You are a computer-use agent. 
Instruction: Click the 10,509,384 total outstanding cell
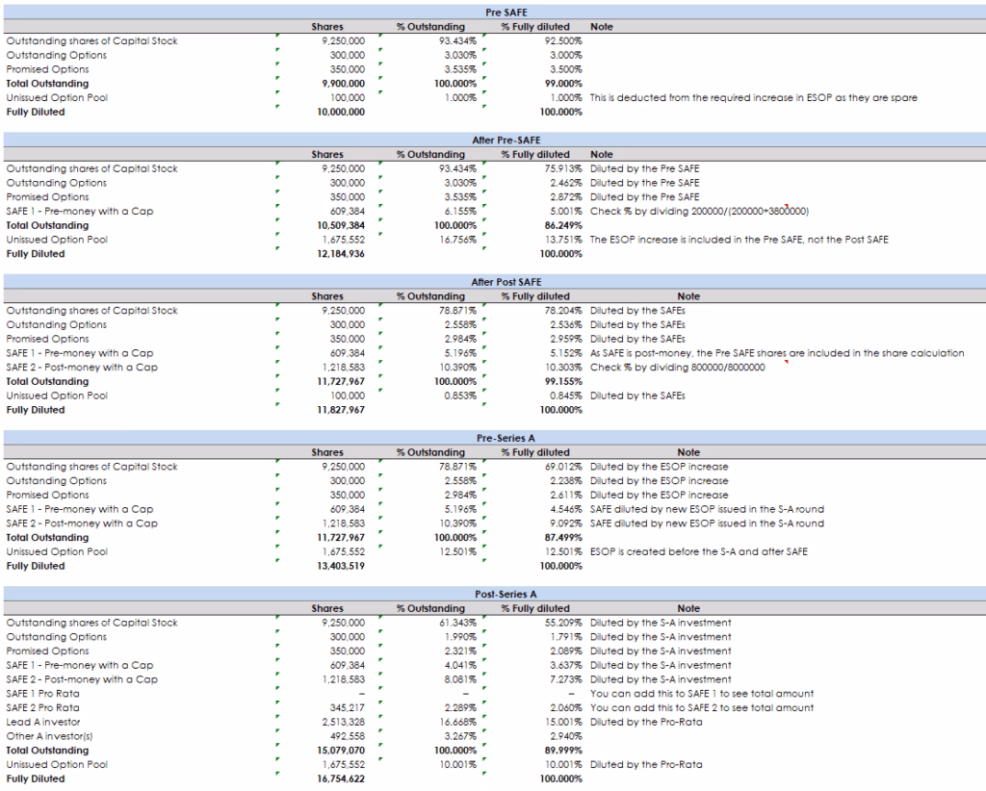(340, 225)
